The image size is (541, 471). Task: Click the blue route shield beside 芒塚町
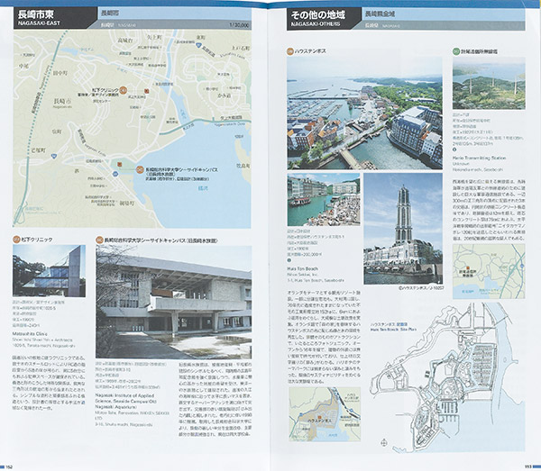click(x=54, y=156)
